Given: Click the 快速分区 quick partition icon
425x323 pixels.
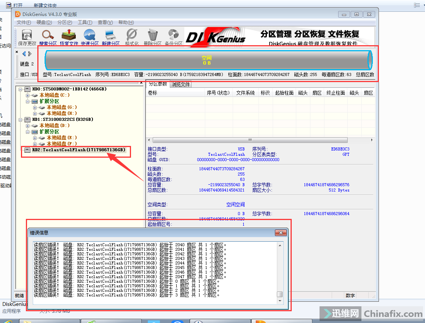Looking at the screenshot, I should tap(90, 37).
